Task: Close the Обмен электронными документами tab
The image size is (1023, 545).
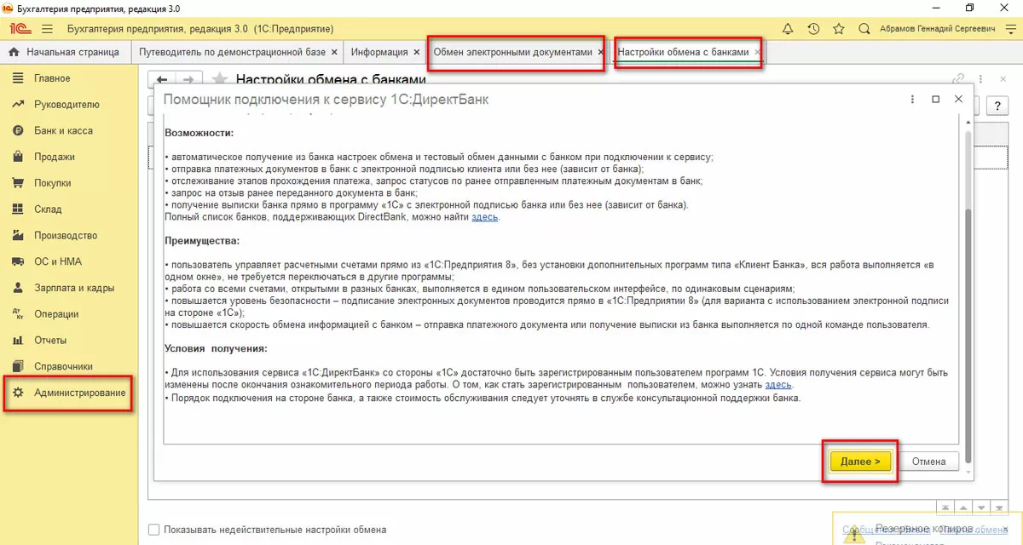Action: click(600, 53)
